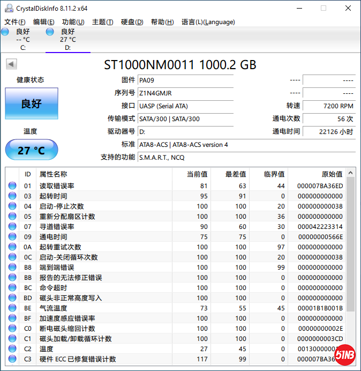The height and width of the screenshot is (371, 361).
Task: Click the CrystalDiskInfo app icon in title bar
Action: pyautogui.click(x=7, y=8)
